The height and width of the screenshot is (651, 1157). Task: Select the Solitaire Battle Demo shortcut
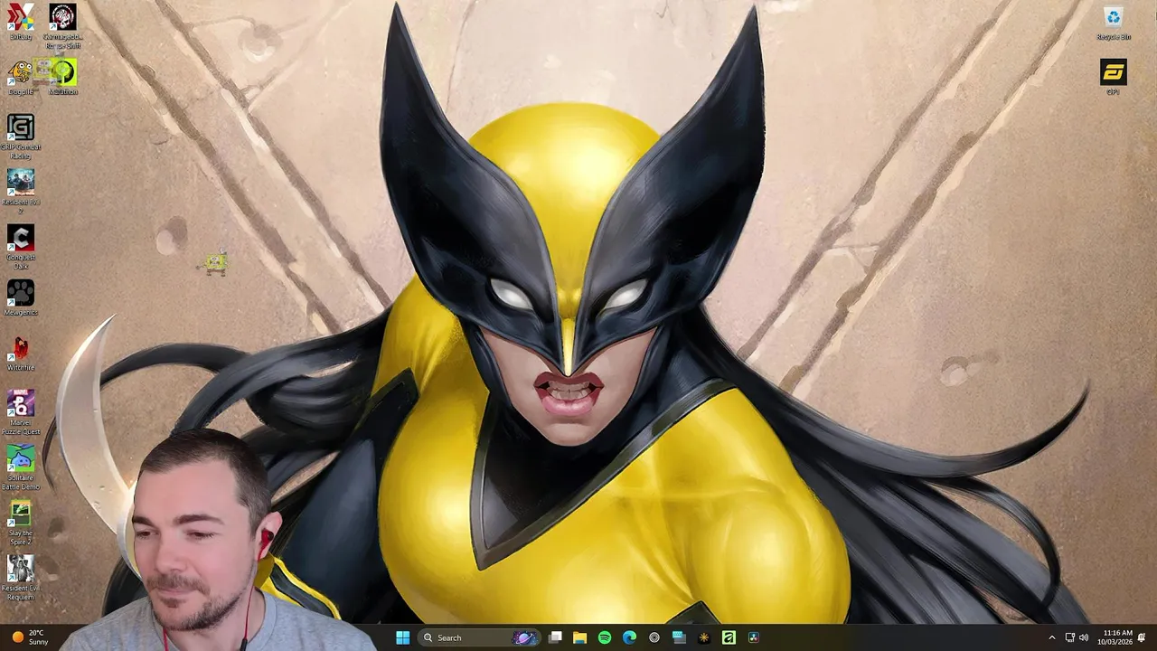(x=20, y=467)
